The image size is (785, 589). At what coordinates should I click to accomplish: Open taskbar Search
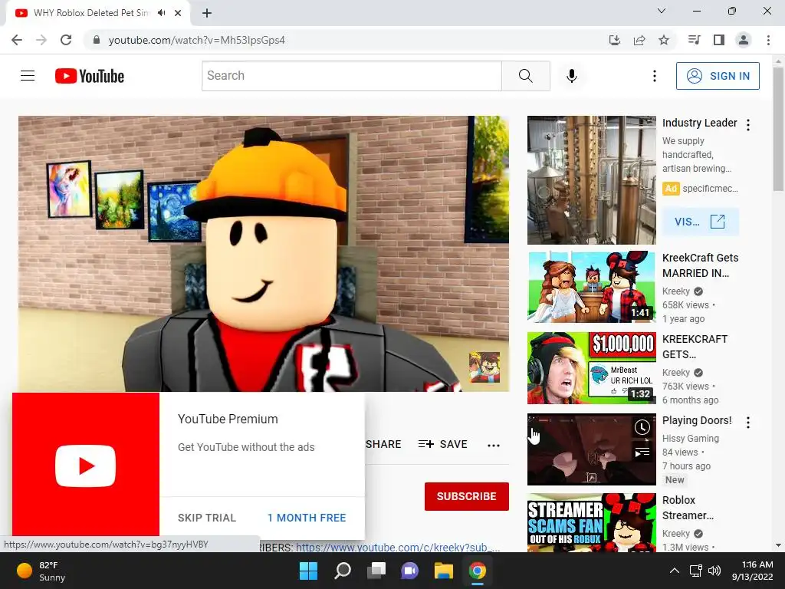click(343, 571)
